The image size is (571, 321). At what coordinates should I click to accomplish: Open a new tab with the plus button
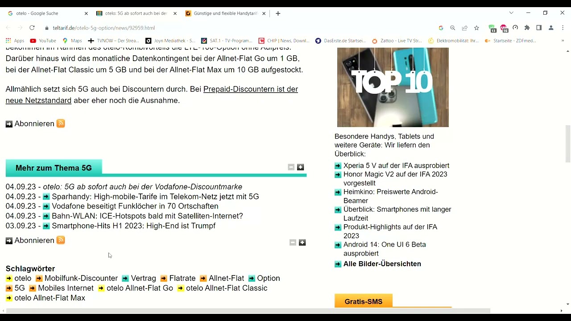tap(278, 13)
